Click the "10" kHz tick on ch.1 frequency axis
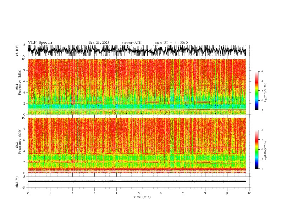Image resolution: width=281 pixels, height=217 pixels. (23, 59)
